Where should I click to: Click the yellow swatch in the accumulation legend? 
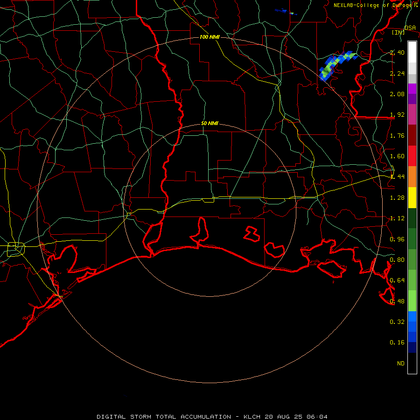412,197
